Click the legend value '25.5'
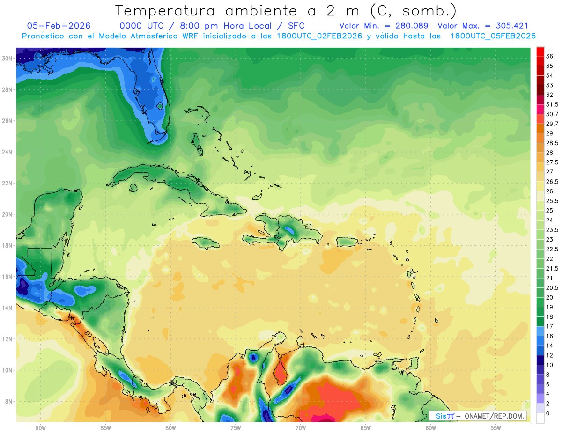The width and height of the screenshot is (562, 434). point(552,201)
